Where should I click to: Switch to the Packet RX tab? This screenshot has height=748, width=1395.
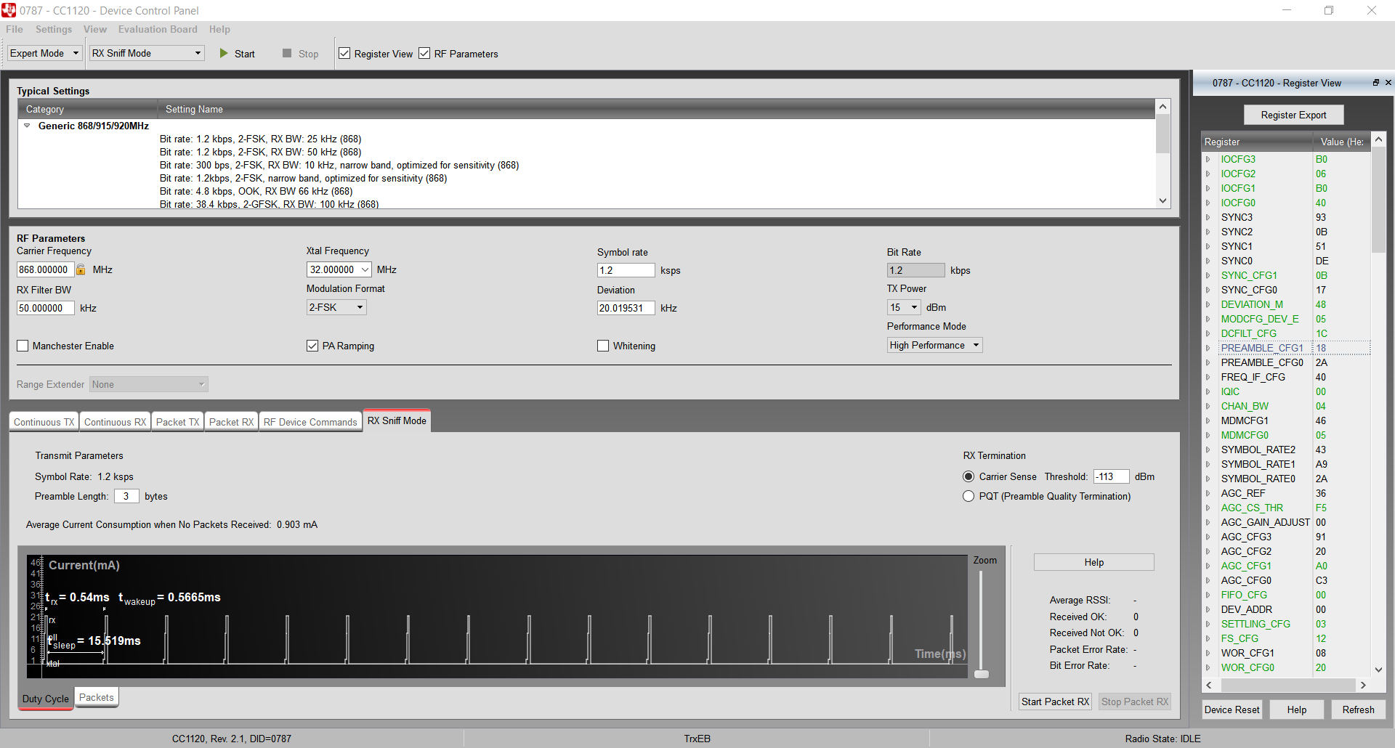231,422
